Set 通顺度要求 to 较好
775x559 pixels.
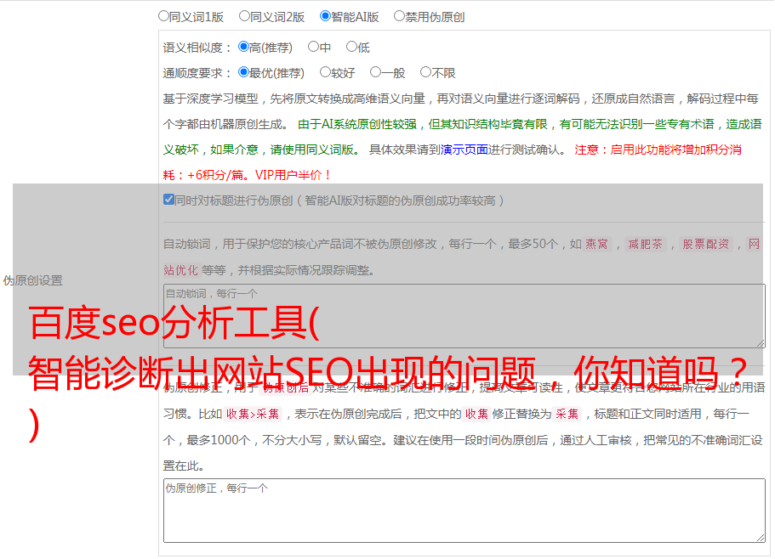pos(325,72)
